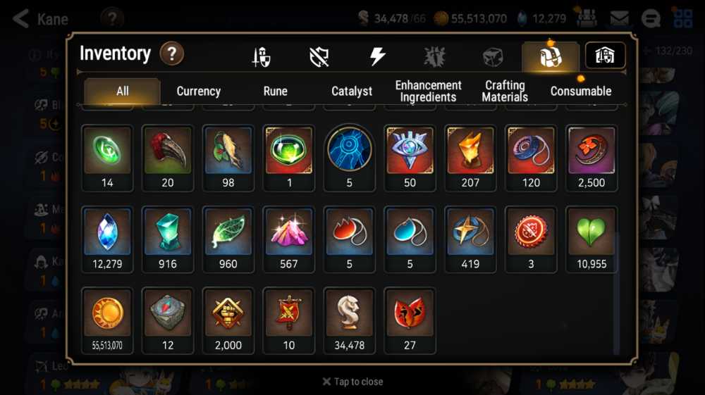
Task: Click the Inventory help question mark
Action: tap(171, 54)
